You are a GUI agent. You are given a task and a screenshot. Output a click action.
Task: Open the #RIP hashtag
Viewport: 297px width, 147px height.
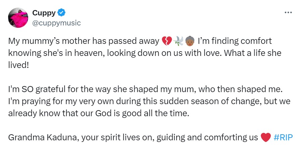coord(283,137)
